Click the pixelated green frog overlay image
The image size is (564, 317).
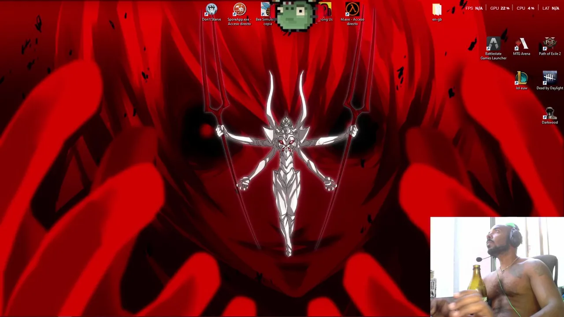[295, 15]
